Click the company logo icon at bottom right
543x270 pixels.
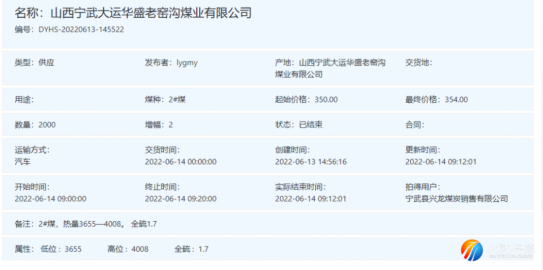472,250
